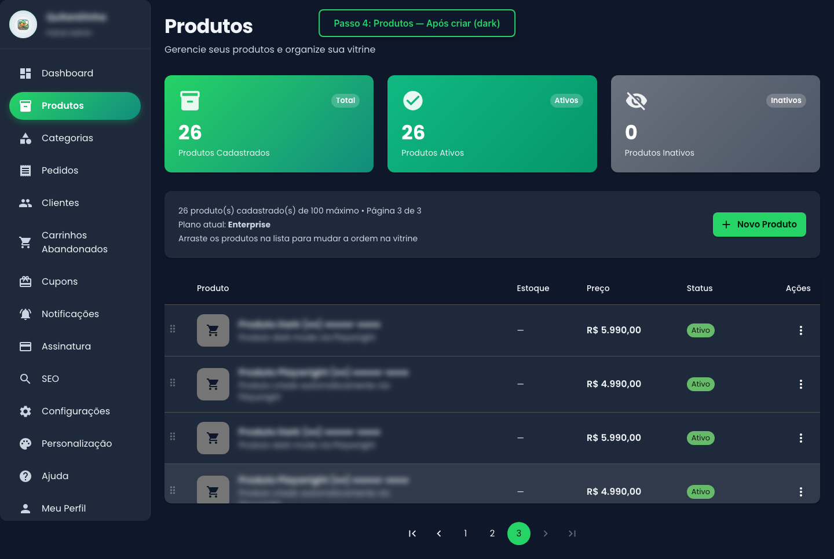834x559 pixels.
Task: Click the Carrinhos Abandonados cart icon
Action: (x=25, y=242)
